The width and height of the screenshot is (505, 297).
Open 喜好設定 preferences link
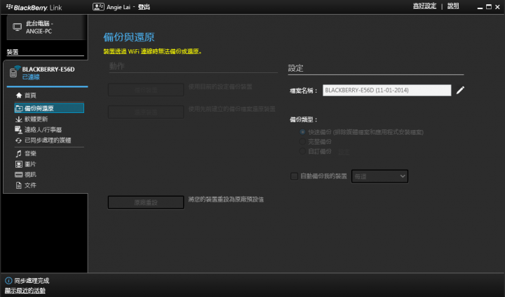(x=424, y=6)
